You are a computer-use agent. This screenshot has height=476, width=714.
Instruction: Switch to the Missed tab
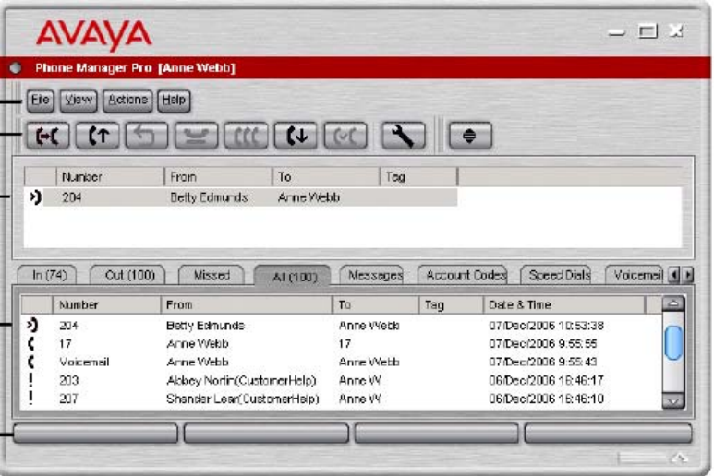click(212, 275)
